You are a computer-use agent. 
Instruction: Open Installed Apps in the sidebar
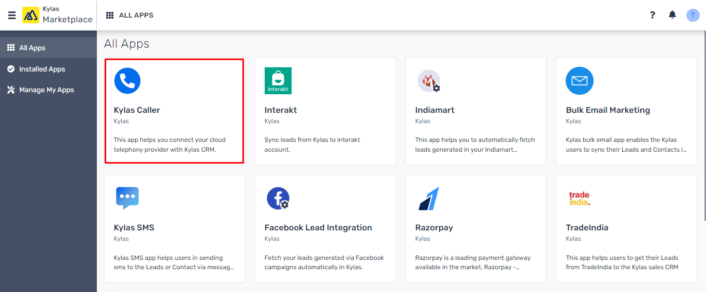click(48, 69)
